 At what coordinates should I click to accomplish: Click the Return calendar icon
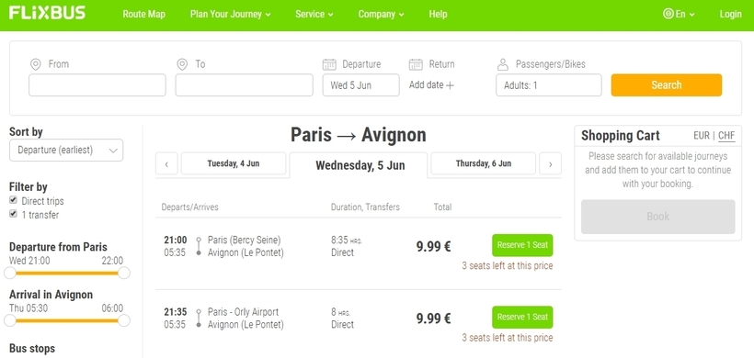coord(416,64)
